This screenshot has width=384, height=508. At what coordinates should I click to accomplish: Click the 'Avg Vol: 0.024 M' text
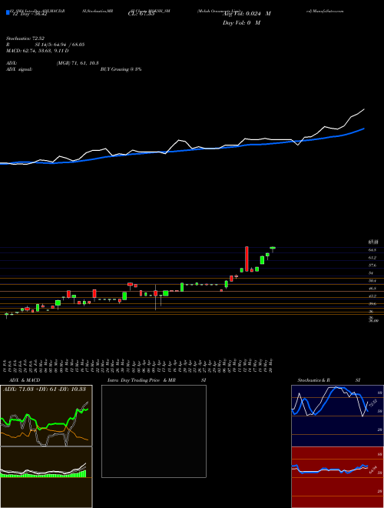(247, 14)
